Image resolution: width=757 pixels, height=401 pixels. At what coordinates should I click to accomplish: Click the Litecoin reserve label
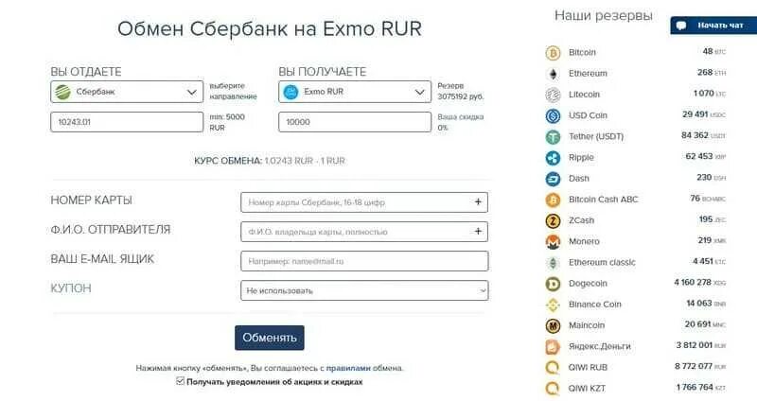coord(584,94)
